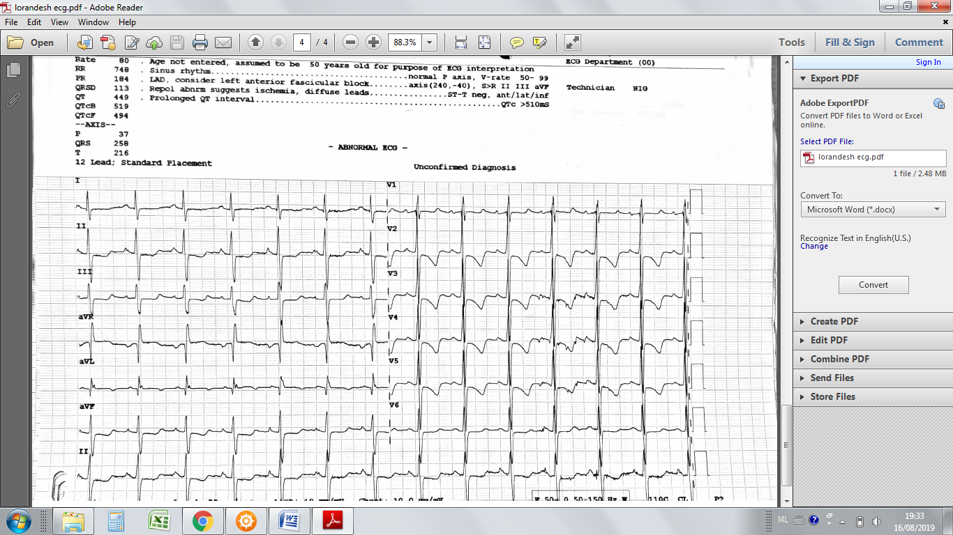
Task: Zoom in with the plus button
Action: click(x=373, y=42)
